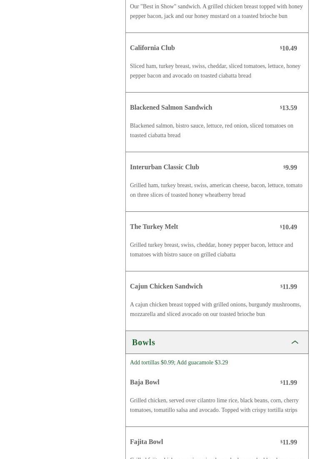This screenshot has width=327, height=459.
Task: Select the Blackened Salmon Sandwich title
Action: point(171,108)
